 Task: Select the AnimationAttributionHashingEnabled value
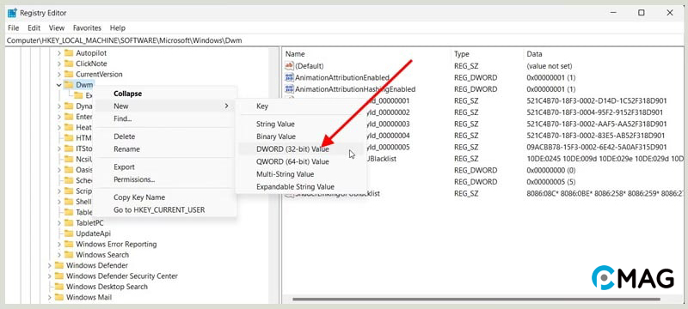click(x=355, y=89)
